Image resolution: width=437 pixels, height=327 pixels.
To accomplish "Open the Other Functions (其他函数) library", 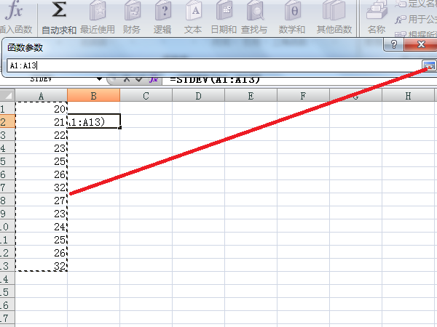I will tap(334, 12).
